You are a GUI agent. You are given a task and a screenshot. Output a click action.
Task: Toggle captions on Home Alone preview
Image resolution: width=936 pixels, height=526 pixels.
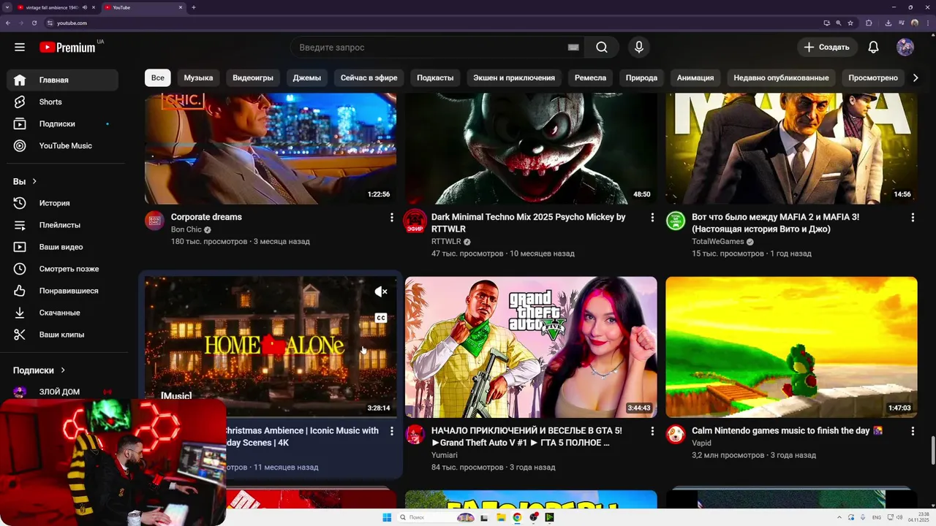[381, 318]
